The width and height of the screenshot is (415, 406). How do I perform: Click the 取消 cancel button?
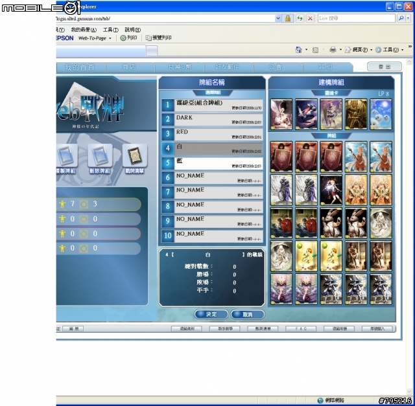(248, 314)
